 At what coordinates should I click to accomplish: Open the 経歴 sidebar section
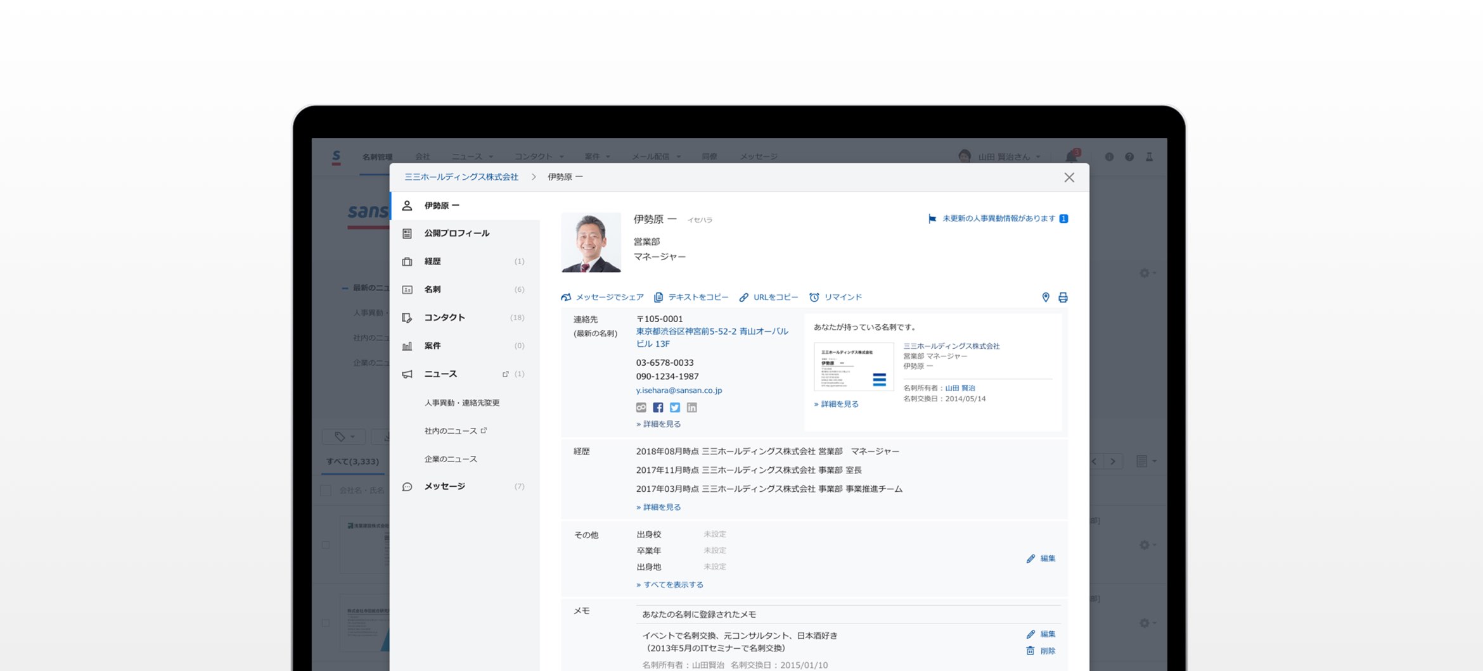pos(465,261)
